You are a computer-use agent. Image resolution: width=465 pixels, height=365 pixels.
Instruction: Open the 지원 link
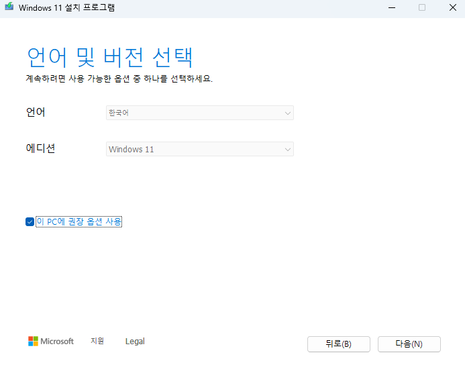(x=97, y=341)
